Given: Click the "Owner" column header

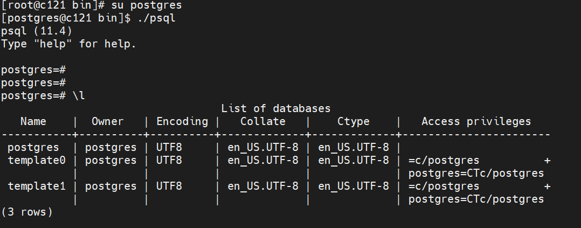Looking at the screenshot, I should [x=107, y=122].
